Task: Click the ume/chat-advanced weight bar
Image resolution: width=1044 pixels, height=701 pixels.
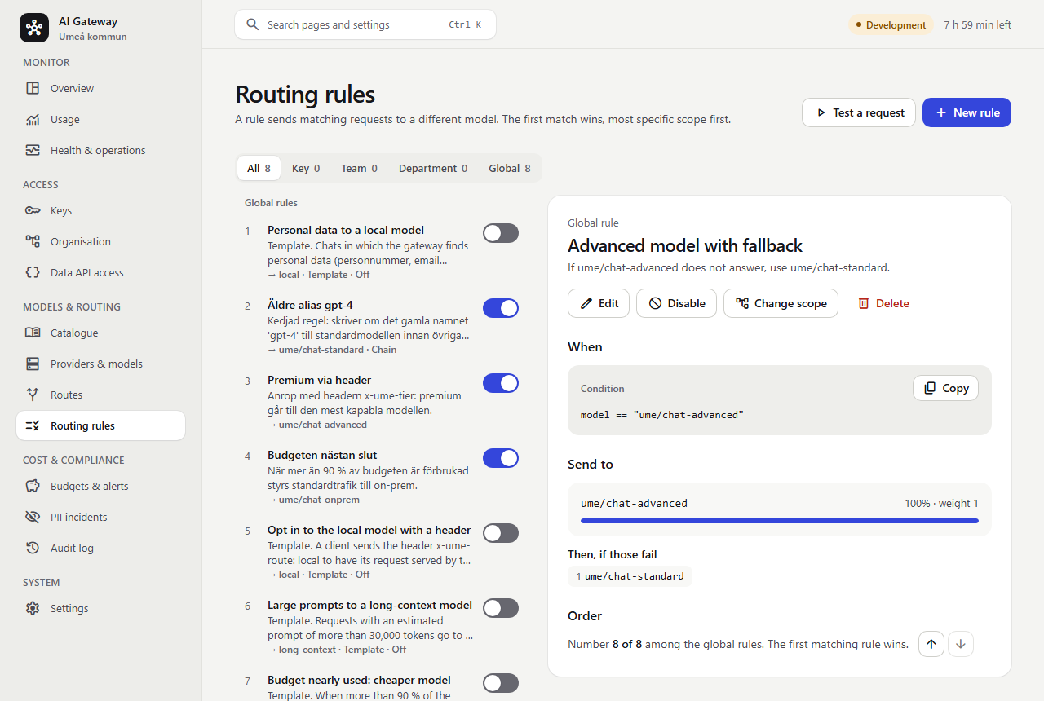Action: coord(780,520)
